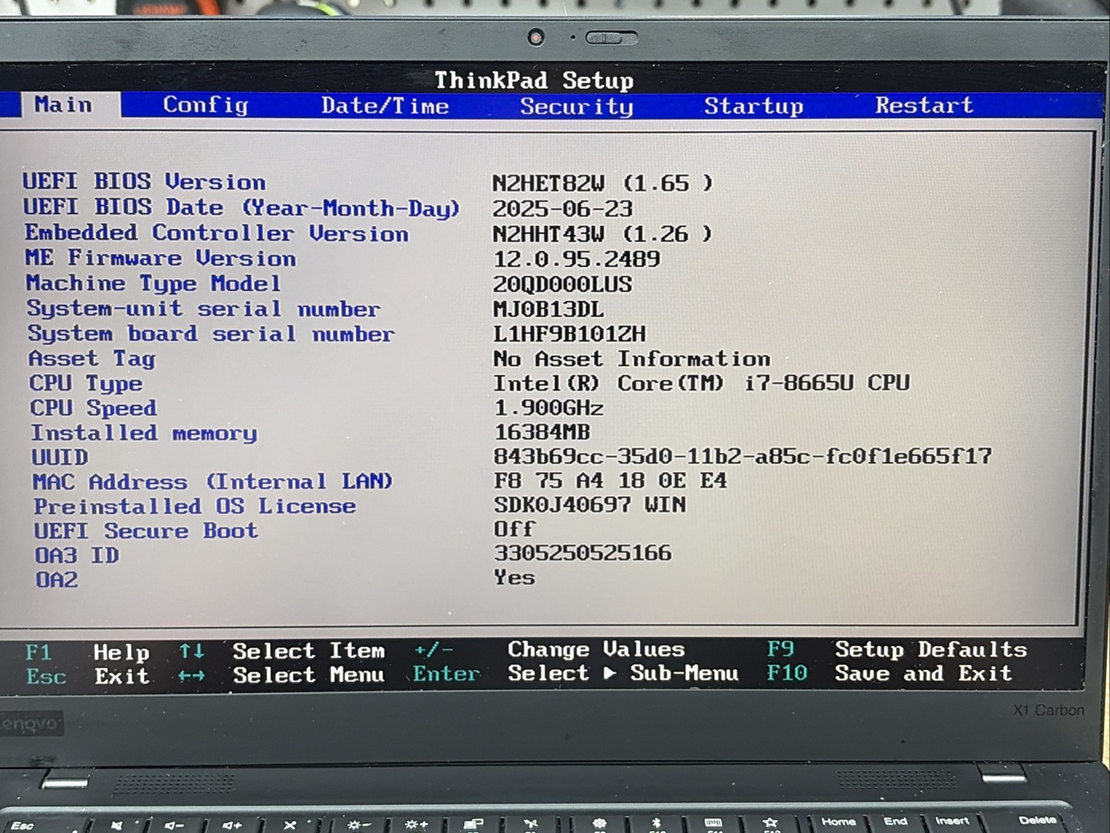Click the left/right arrows icon for Select Menu
The height and width of the screenshot is (833, 1110).
[191, 675]
